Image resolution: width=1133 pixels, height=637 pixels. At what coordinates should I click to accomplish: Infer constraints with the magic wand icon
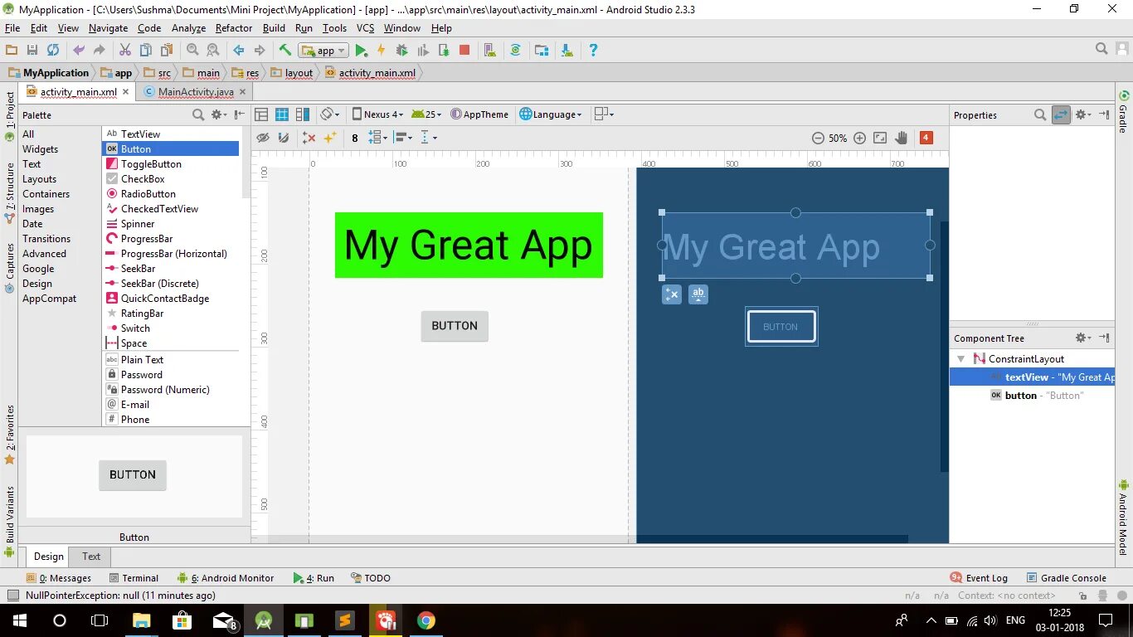pos(330,138)
